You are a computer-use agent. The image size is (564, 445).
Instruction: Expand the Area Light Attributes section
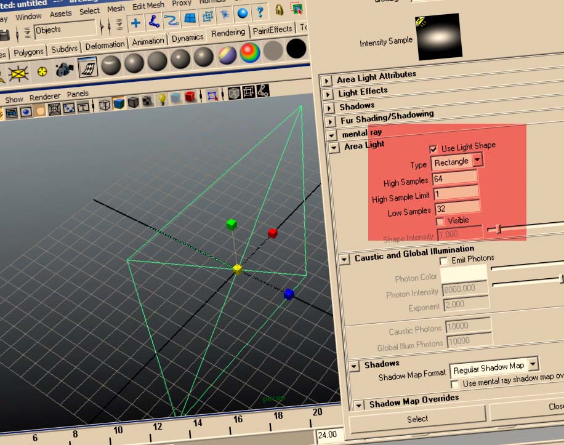coord(326,81)
